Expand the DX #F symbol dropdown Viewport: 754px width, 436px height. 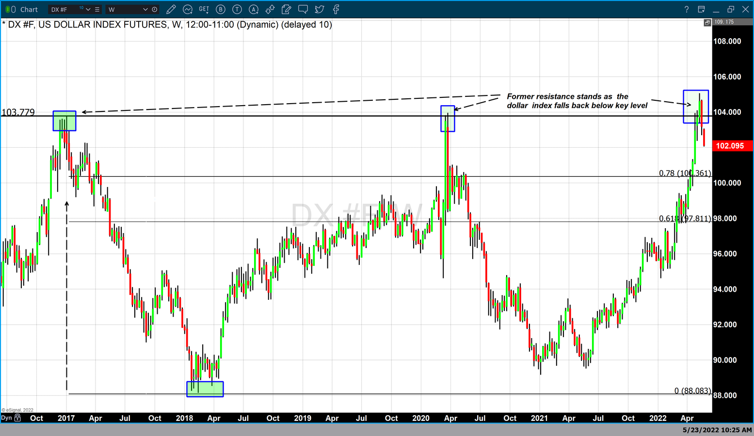pos(88,9)
